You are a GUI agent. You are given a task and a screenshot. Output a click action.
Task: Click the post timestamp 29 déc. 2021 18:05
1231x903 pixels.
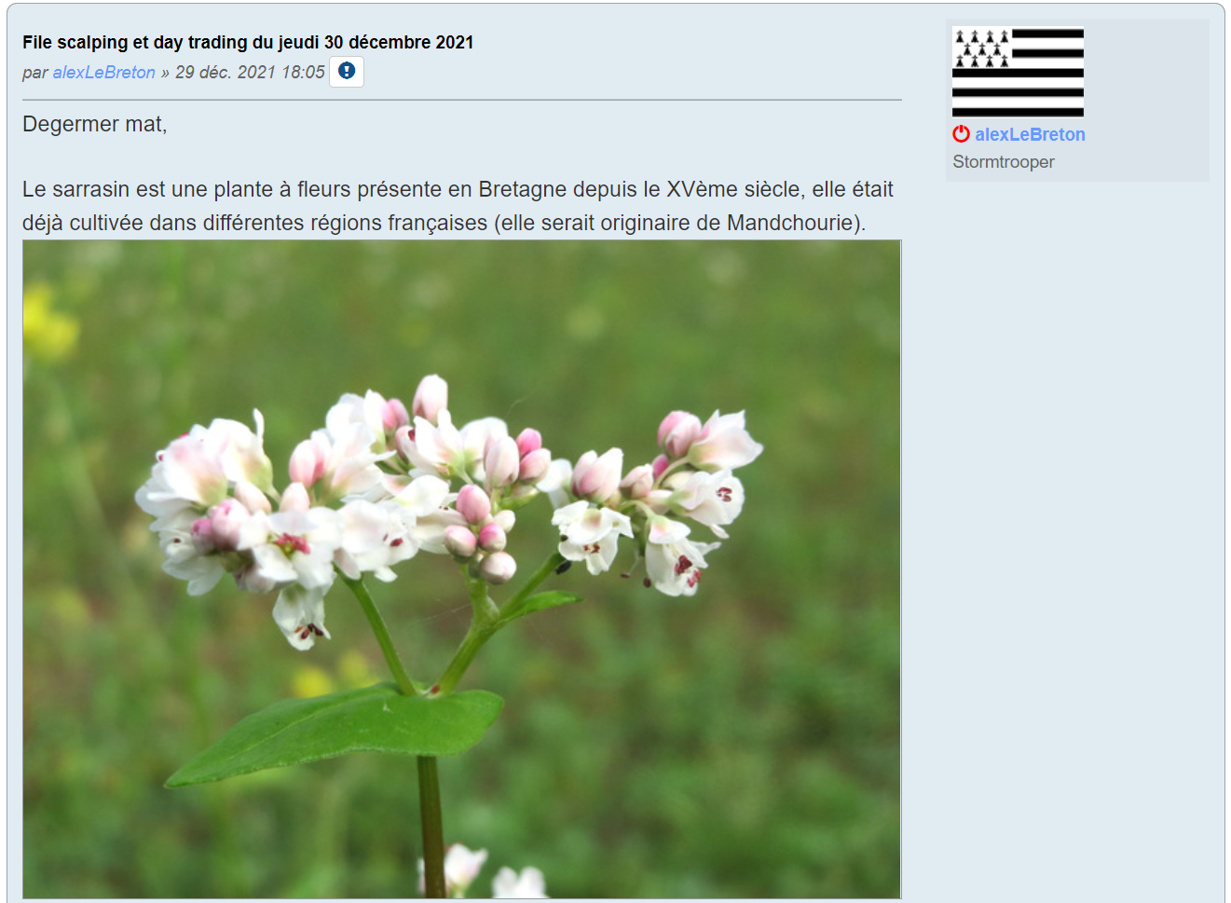250,72
